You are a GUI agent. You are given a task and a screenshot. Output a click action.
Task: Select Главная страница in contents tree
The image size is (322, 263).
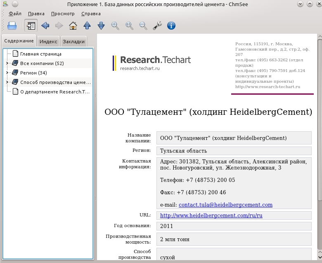(40, 54)
